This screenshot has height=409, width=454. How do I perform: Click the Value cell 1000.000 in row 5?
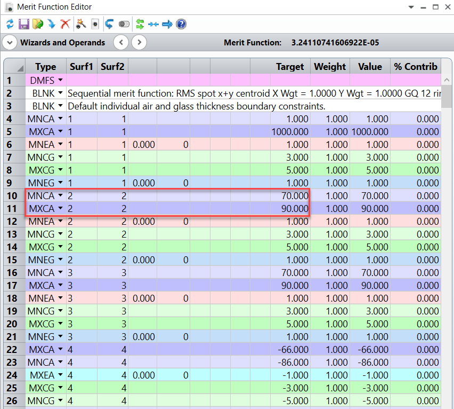point(370,131)
